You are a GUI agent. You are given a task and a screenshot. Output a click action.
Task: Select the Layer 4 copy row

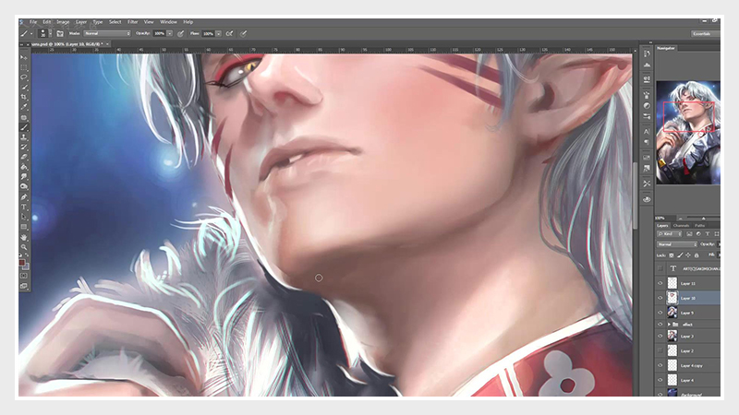687,365
